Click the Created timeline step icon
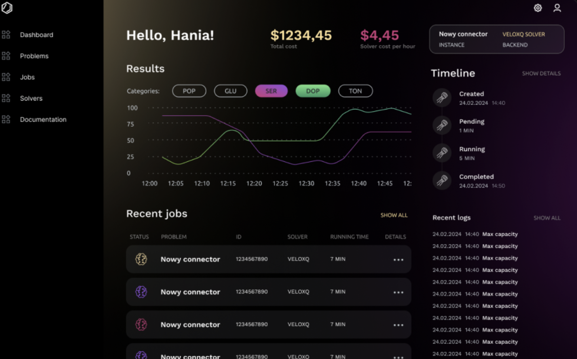The image size is (577, 359). tap(442, 98)
